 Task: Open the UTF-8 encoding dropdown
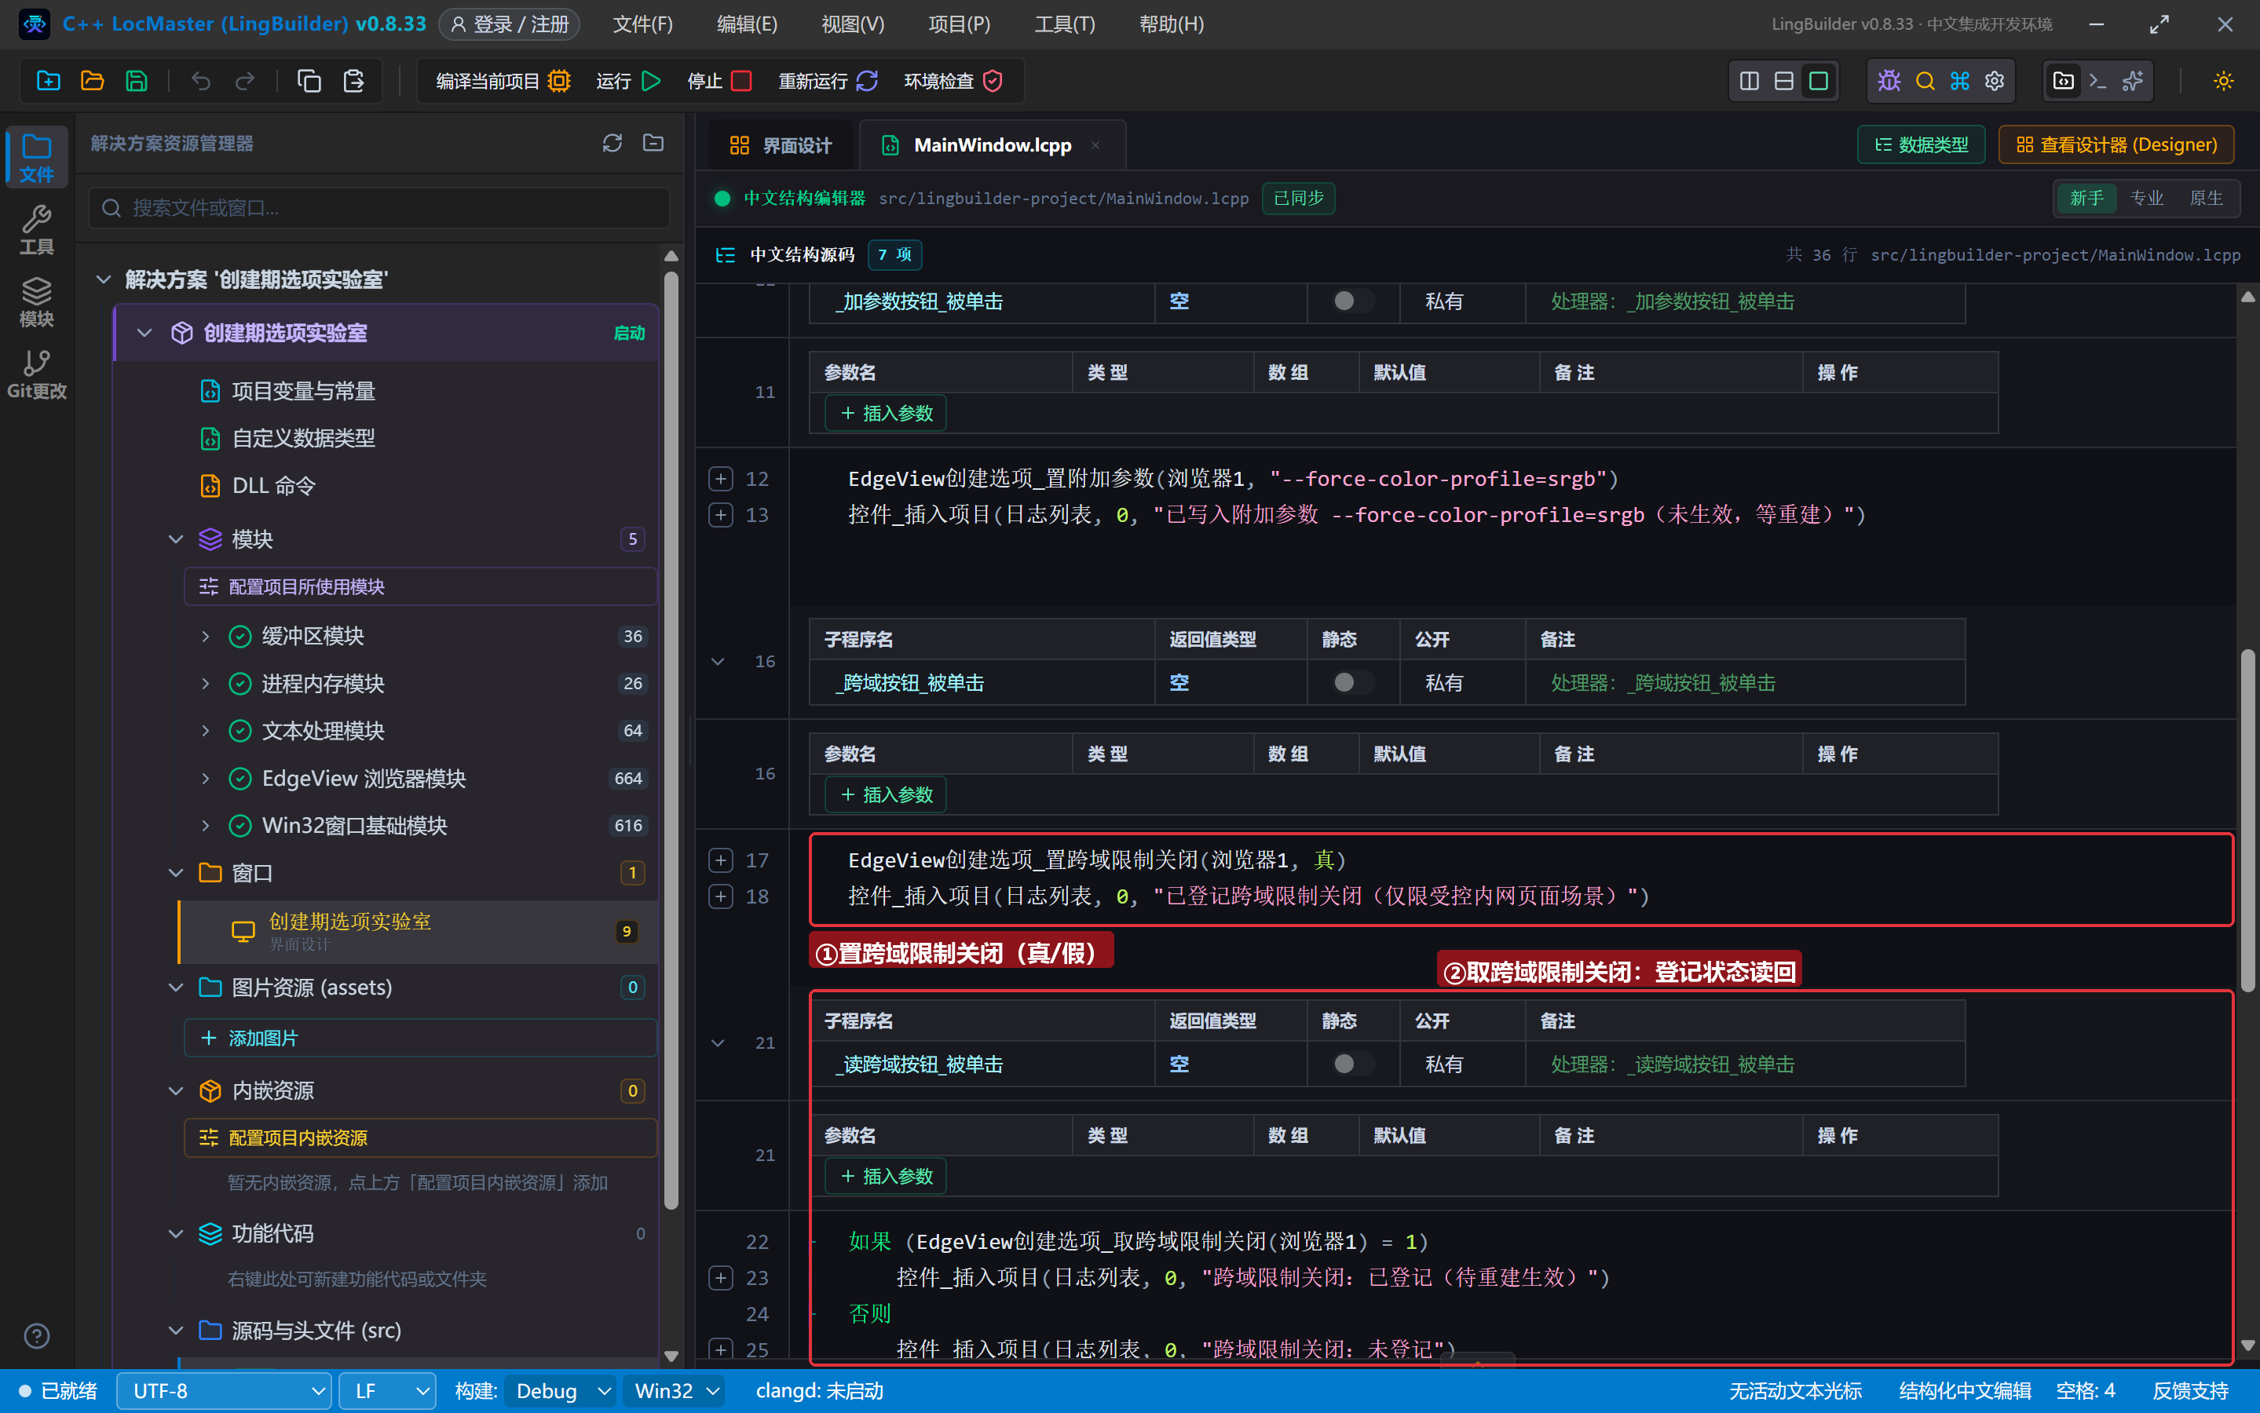(225, 1390)
